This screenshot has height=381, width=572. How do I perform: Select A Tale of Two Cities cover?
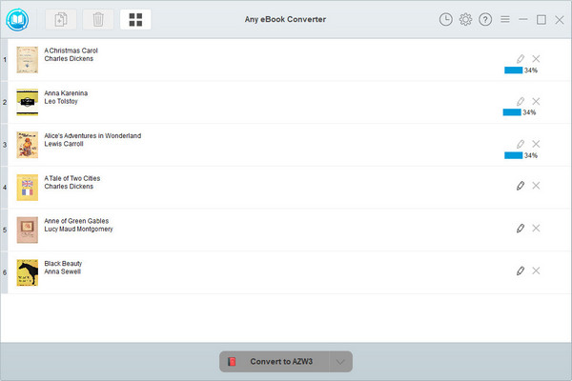click(x=28, y=188)
